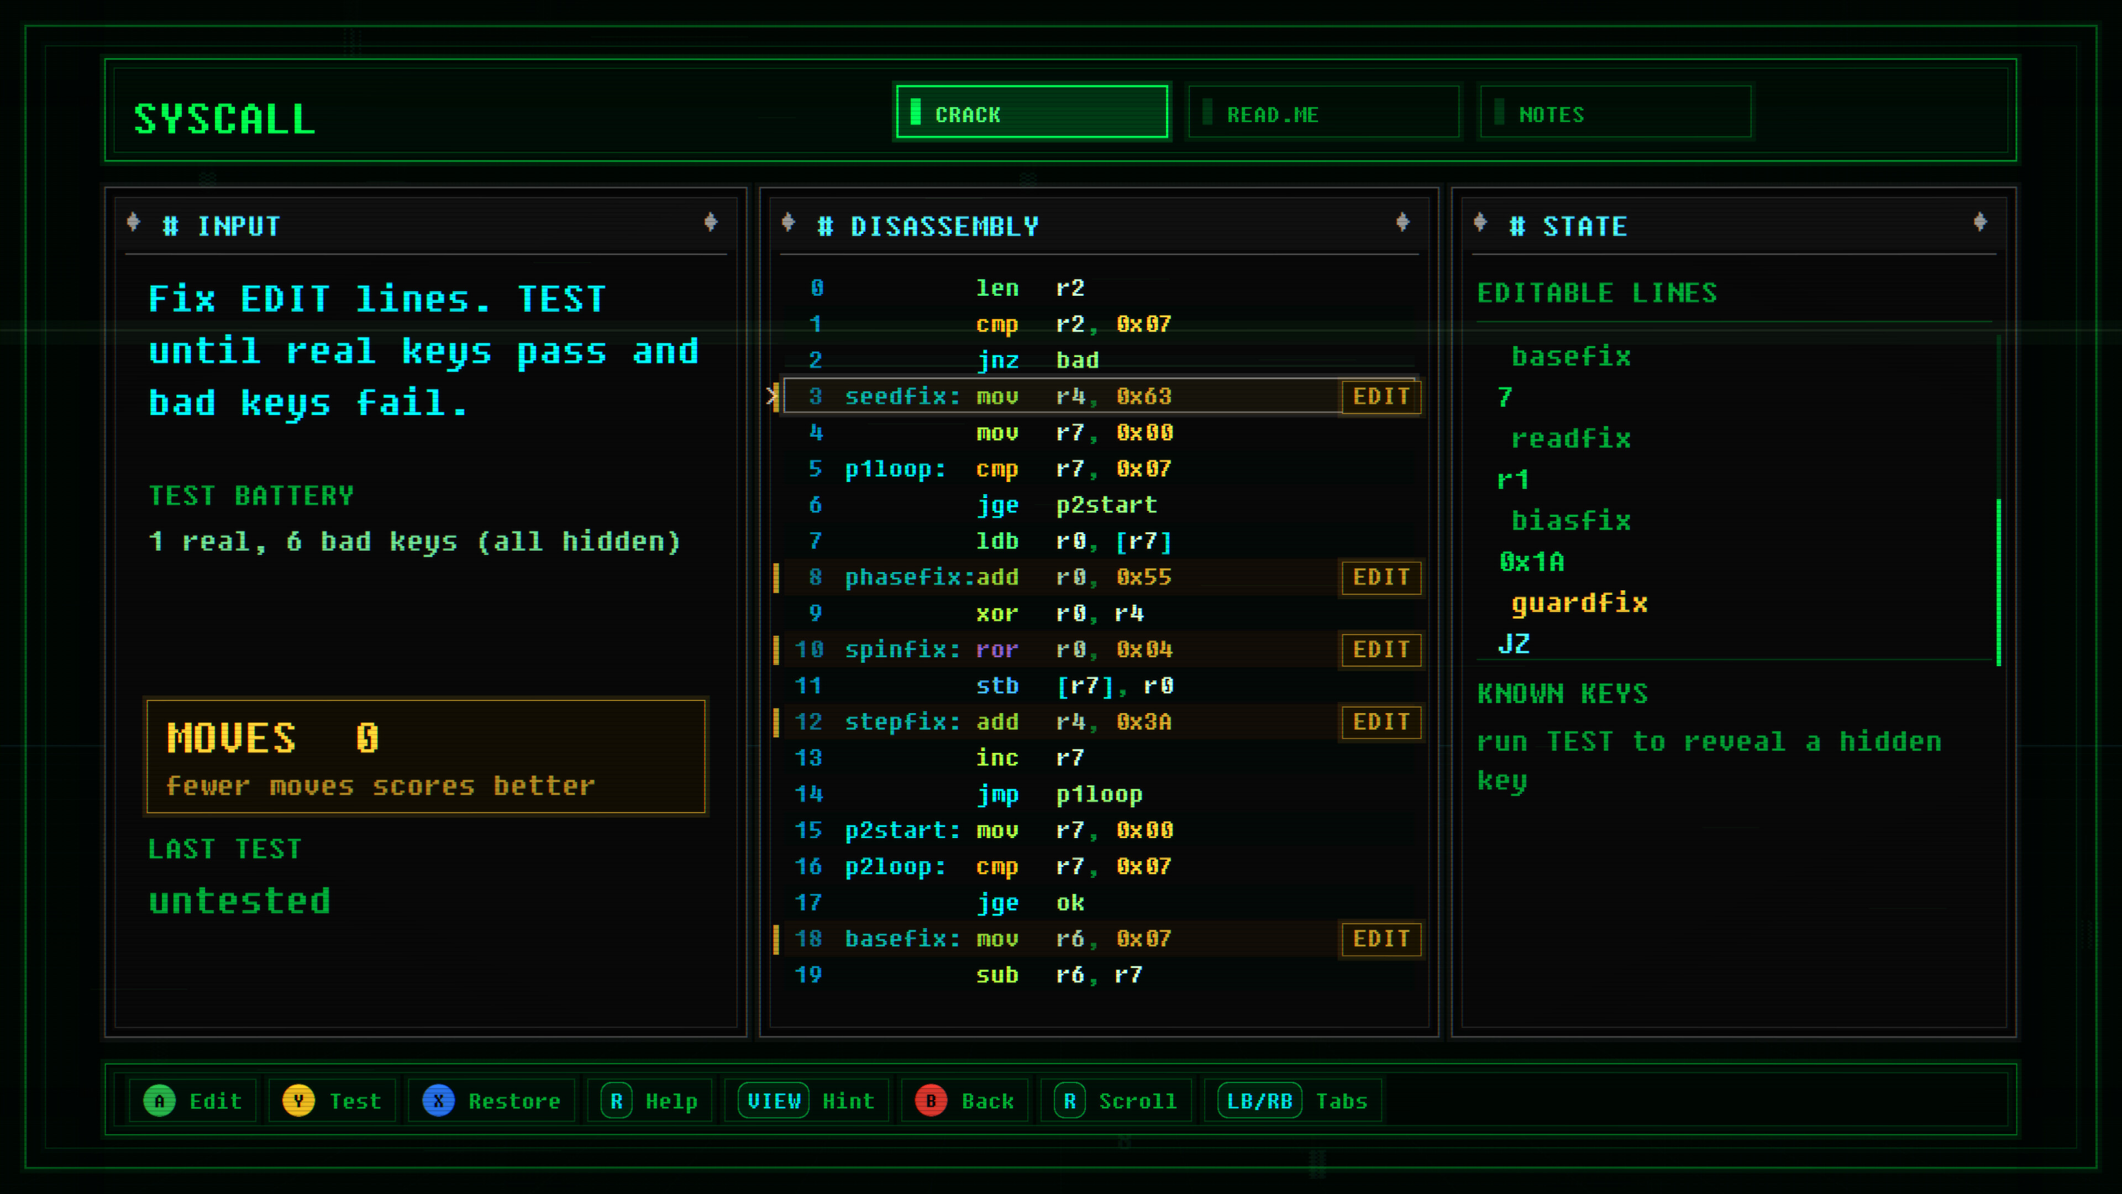The image size is (2122, 1194).
Task: Click the green A button icon for Edit
Action: [x=159, y=1101]
